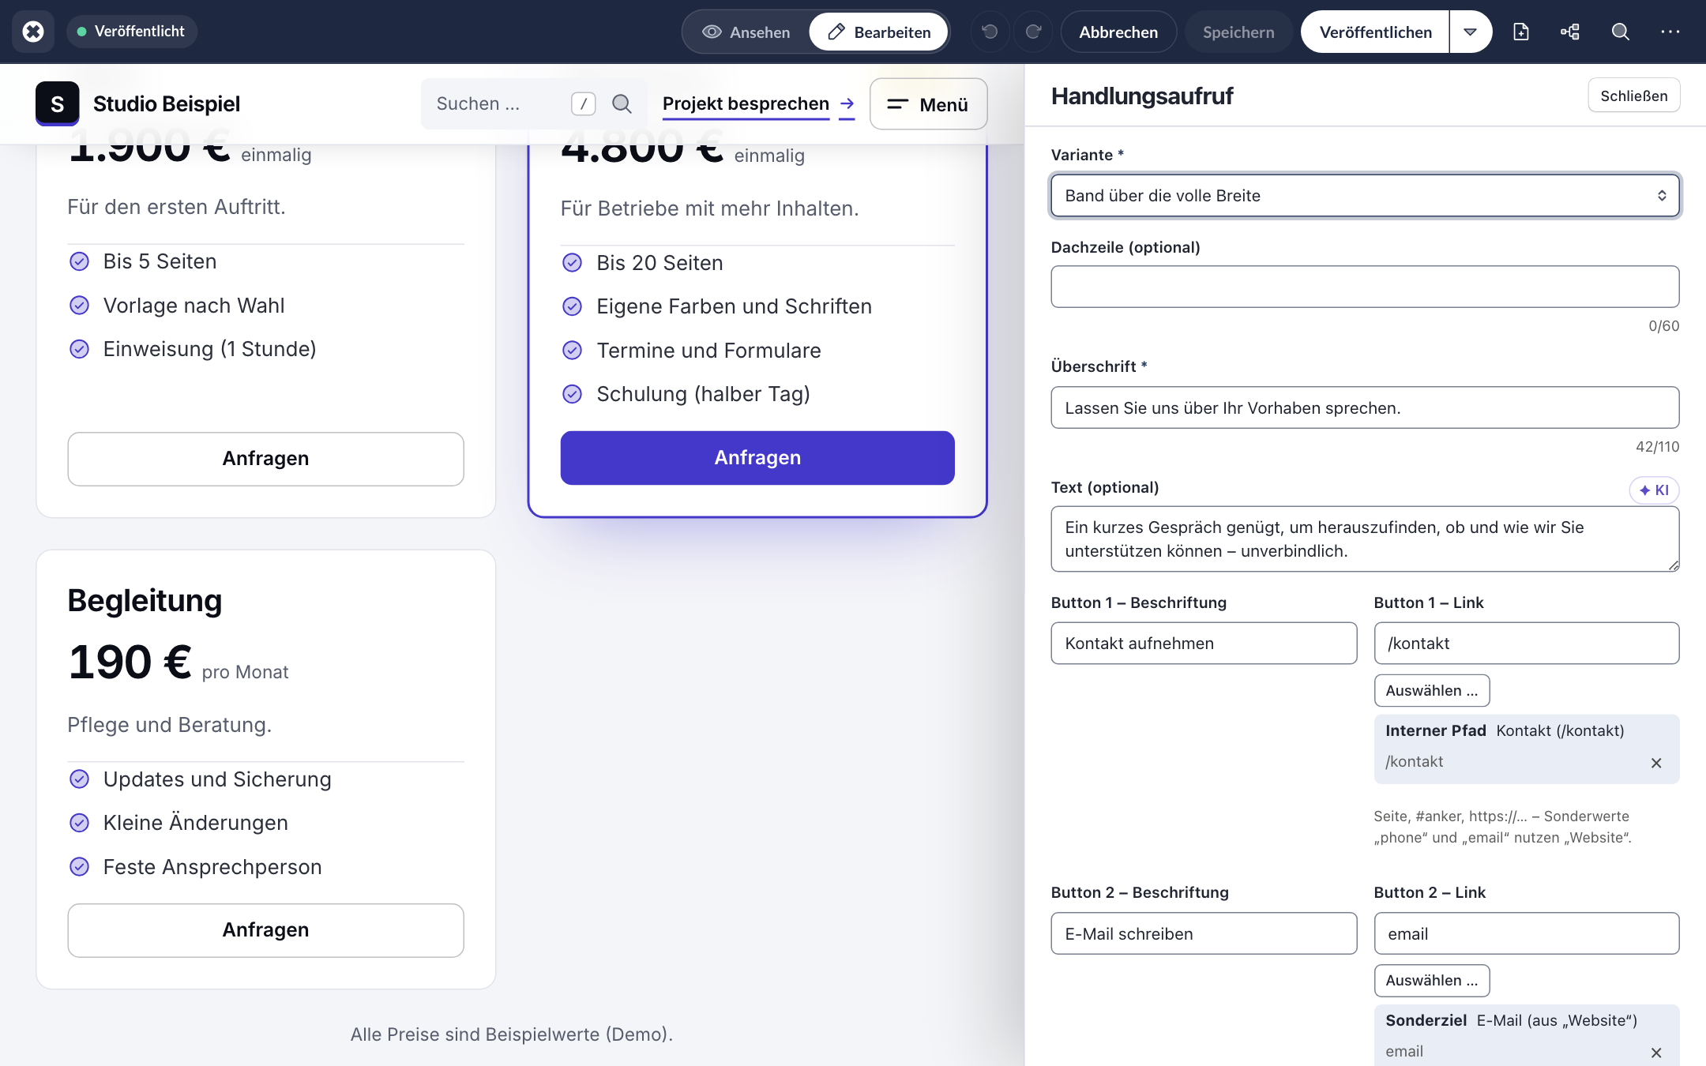Open Auswählen for Button 2 link
The image size is (1706, 1066).
[1432, 981]
